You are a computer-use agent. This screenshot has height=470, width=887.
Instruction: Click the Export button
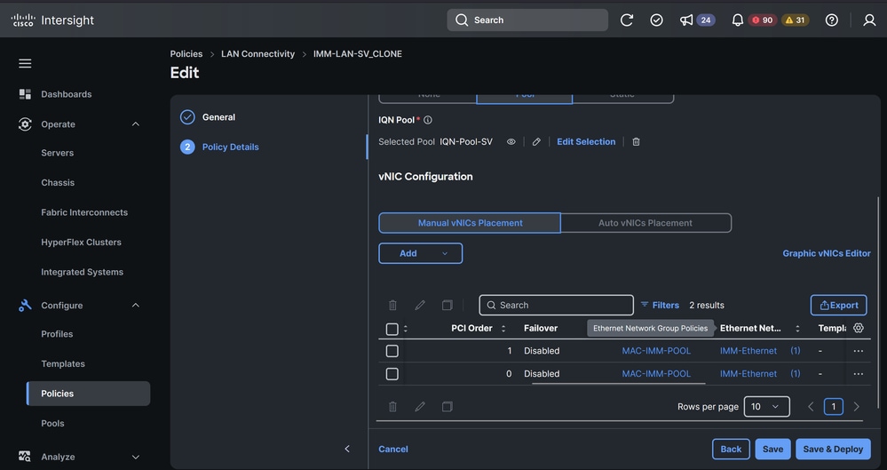[838, 306]
